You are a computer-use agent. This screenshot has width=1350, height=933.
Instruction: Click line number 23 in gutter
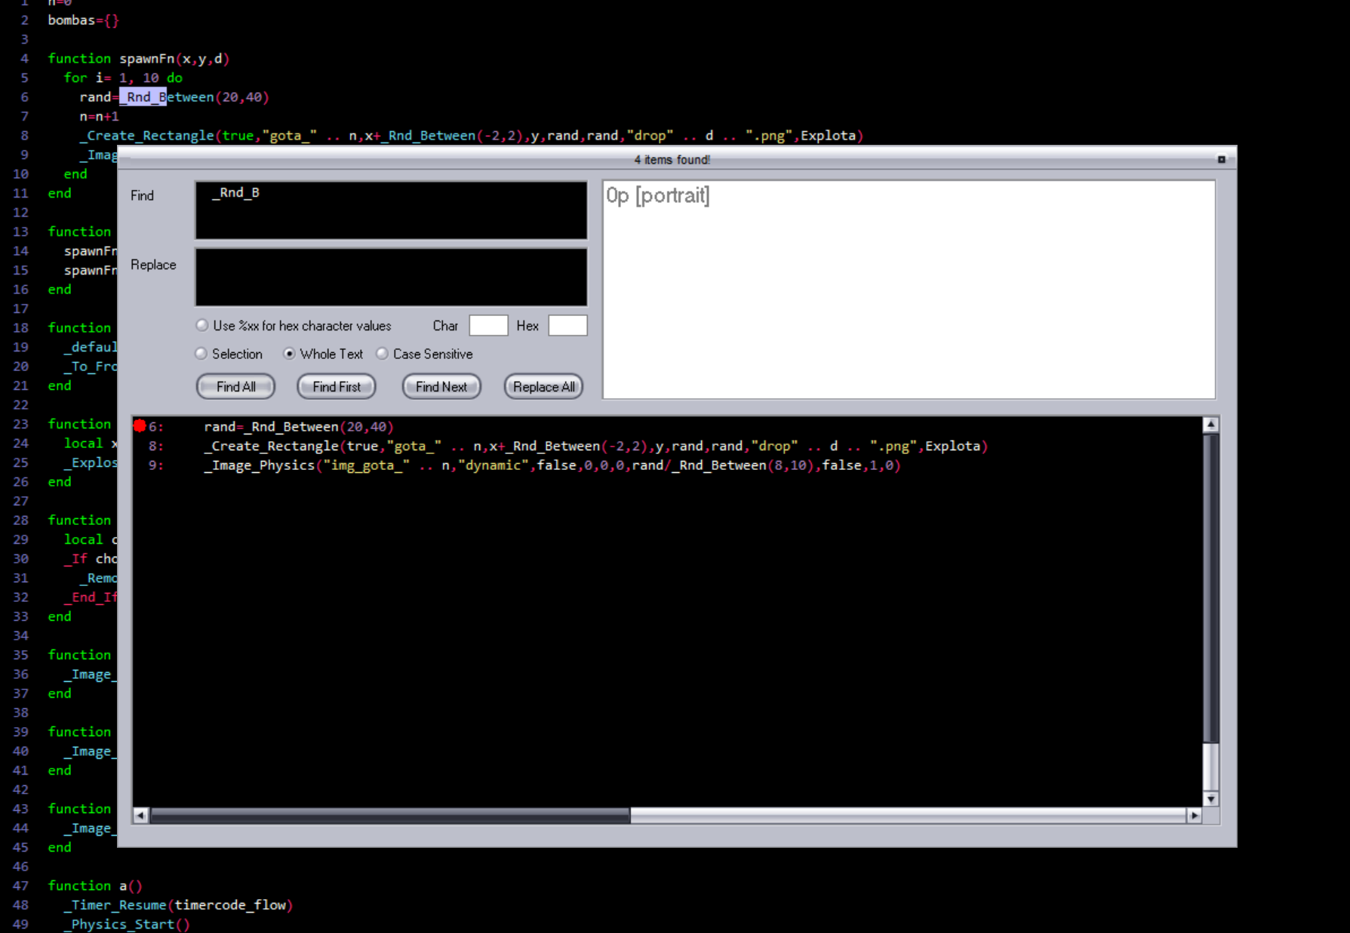tap(20, 425)
